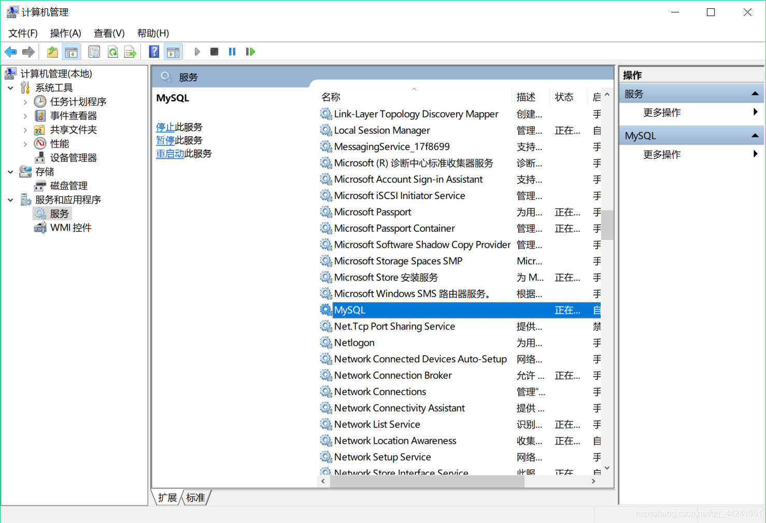Expand the 性能 node arrow
Screen dimensions: 766x523
coord(25,144)
